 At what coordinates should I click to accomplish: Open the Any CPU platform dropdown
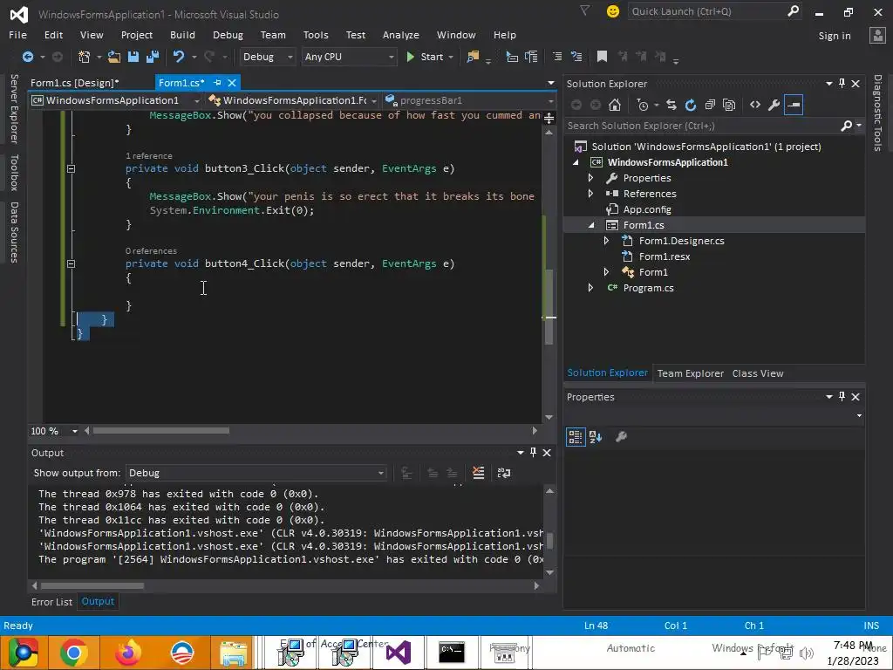coord(349,57)
